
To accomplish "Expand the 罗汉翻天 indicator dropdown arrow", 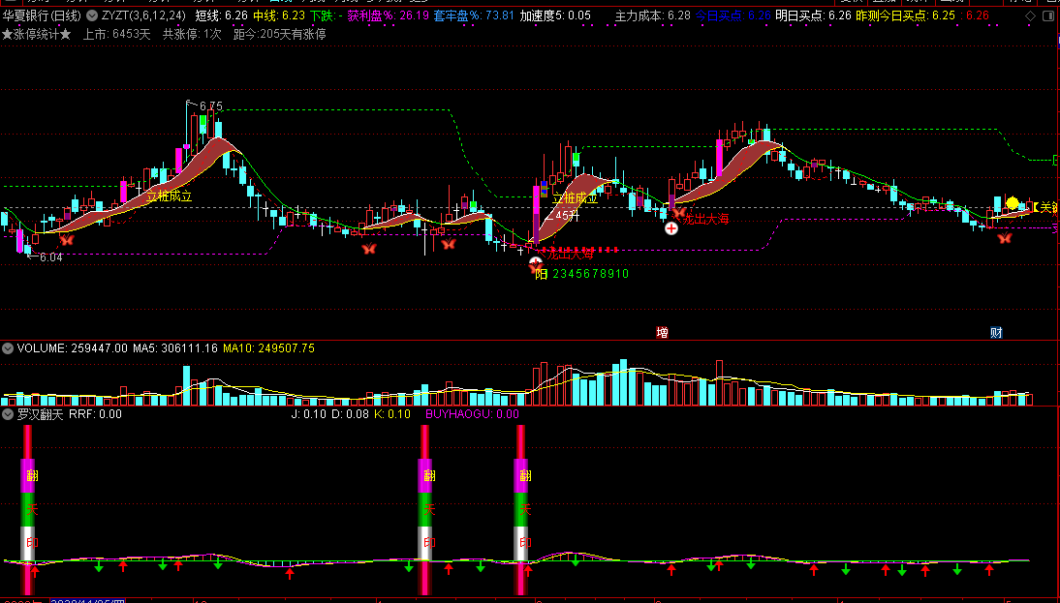I will pos(8,414).
